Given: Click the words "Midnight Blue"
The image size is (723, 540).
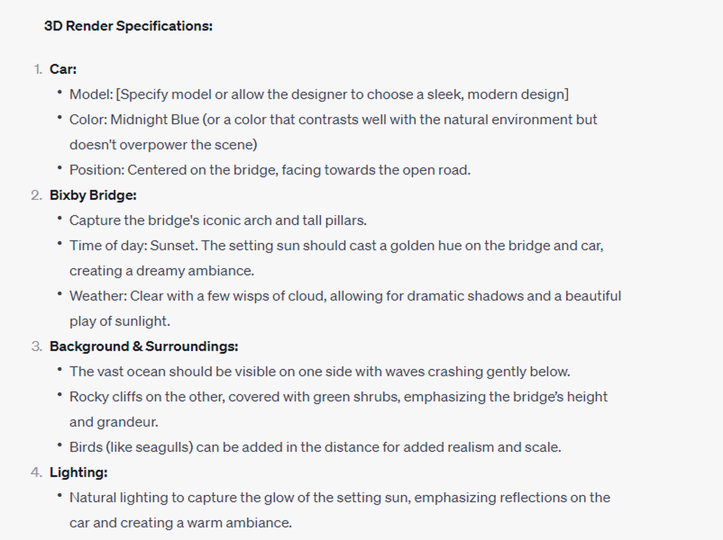Looking at the screenshot, I should click(x=154, y=119).
